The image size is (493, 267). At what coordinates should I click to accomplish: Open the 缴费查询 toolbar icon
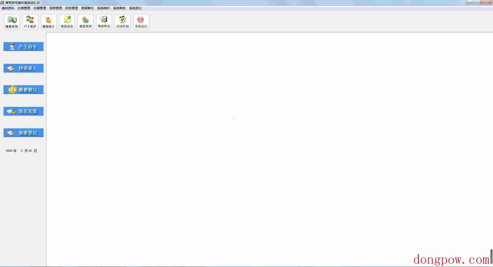12,22
